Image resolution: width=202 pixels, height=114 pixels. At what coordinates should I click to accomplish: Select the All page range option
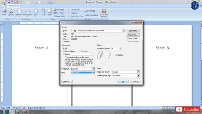(x=64, y=48)
